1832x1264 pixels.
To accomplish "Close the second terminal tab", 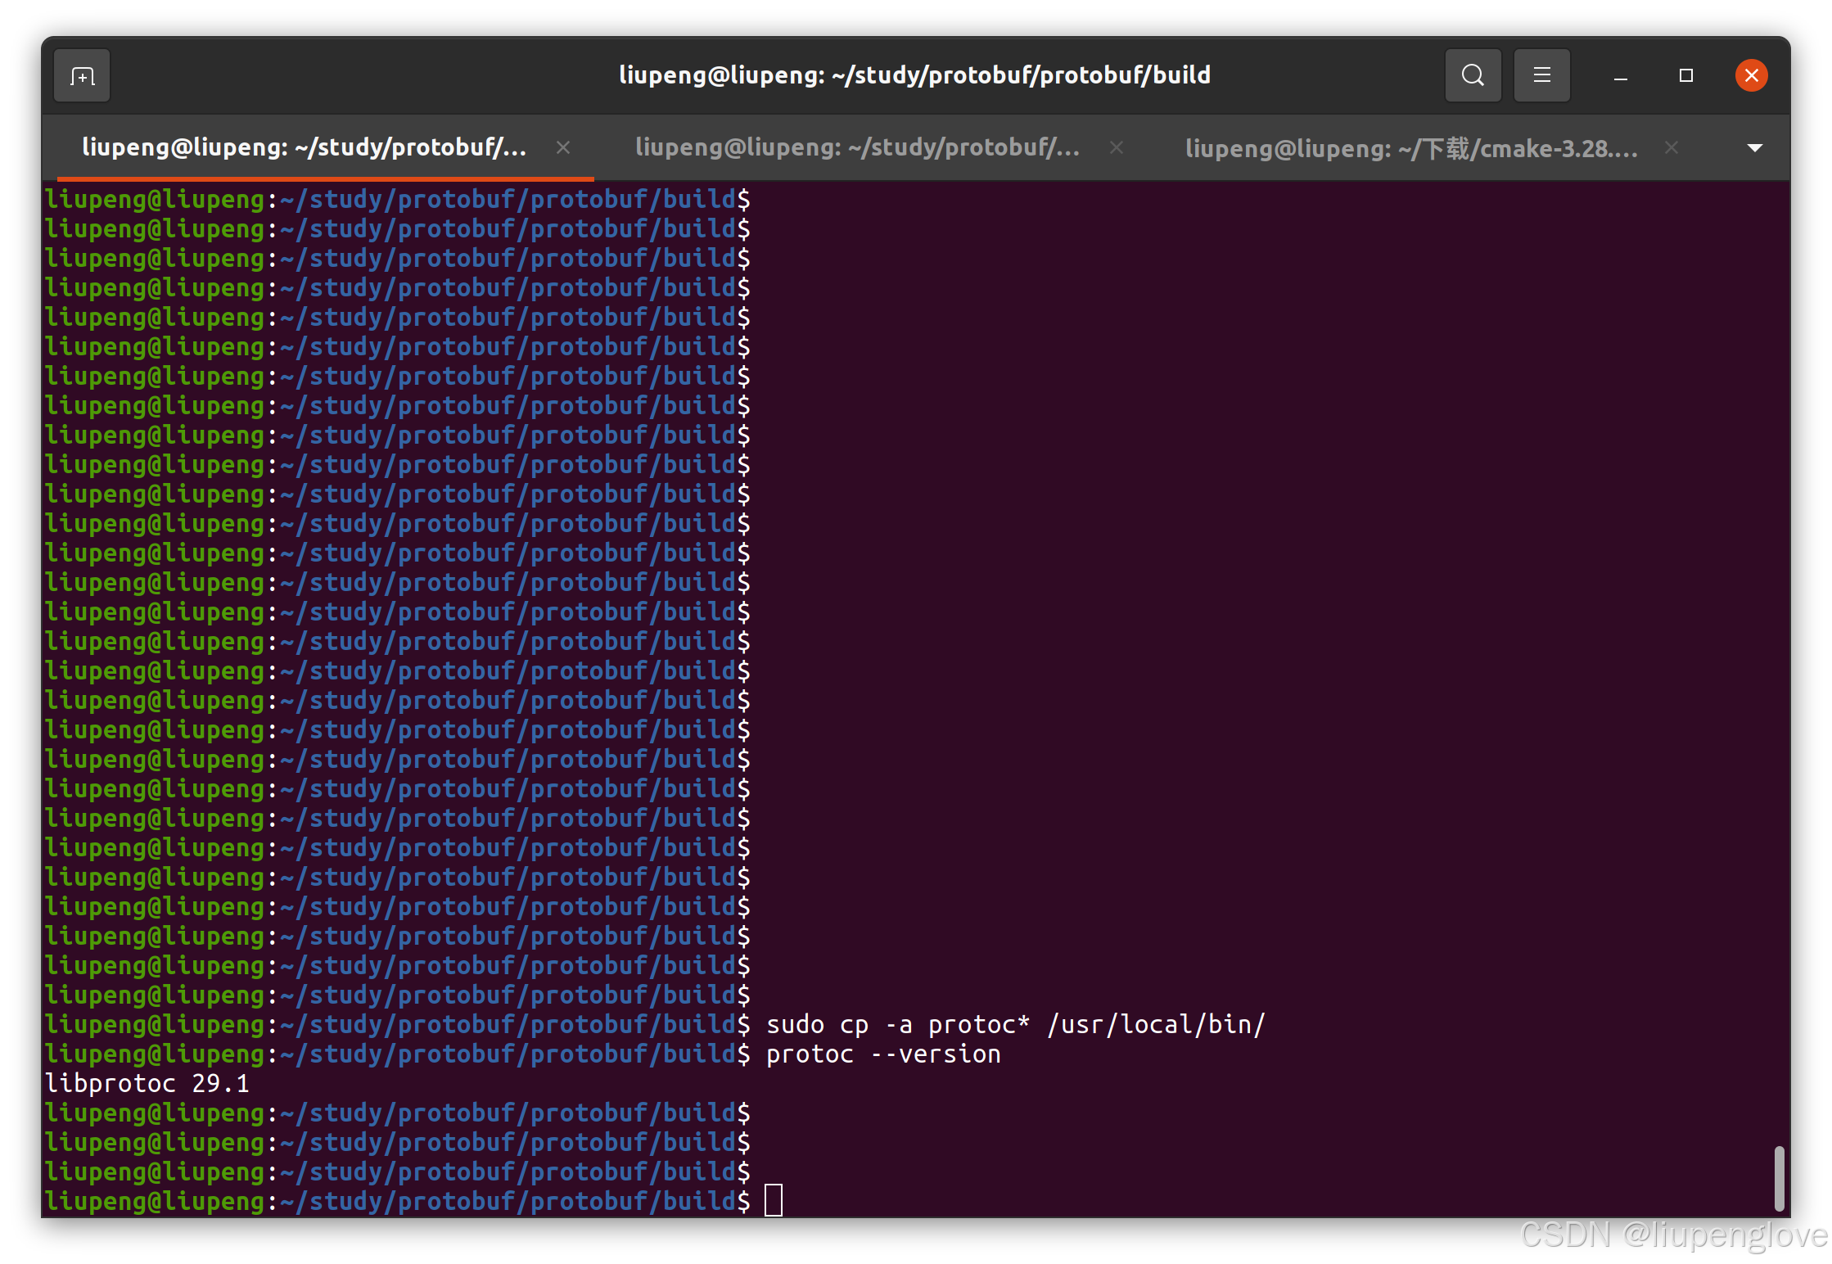I will tap(1116, 147).
